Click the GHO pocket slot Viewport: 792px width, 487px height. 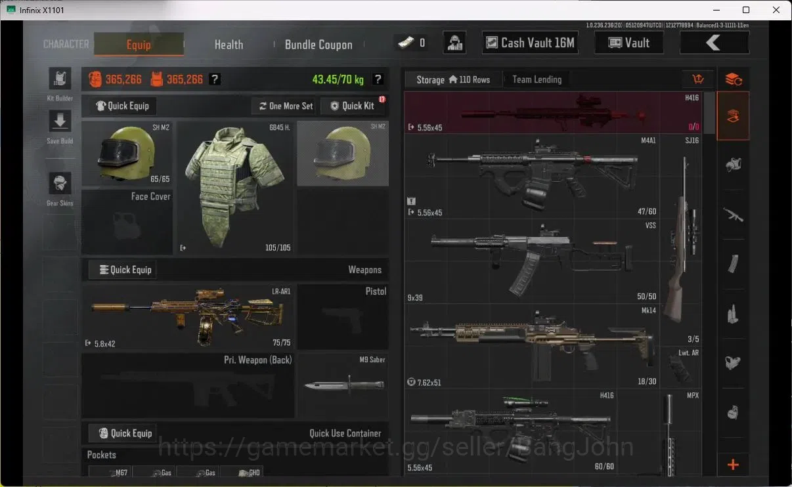point(241,471)
